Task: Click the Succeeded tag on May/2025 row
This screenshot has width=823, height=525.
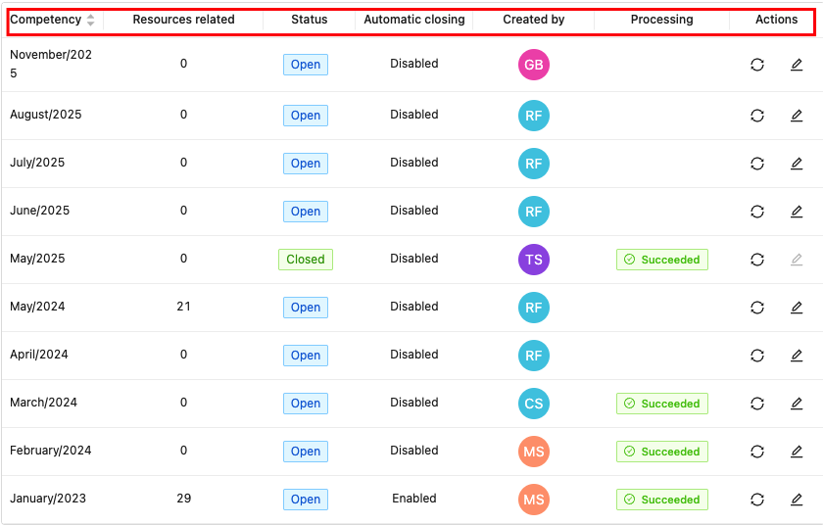Action: point(662,260)
